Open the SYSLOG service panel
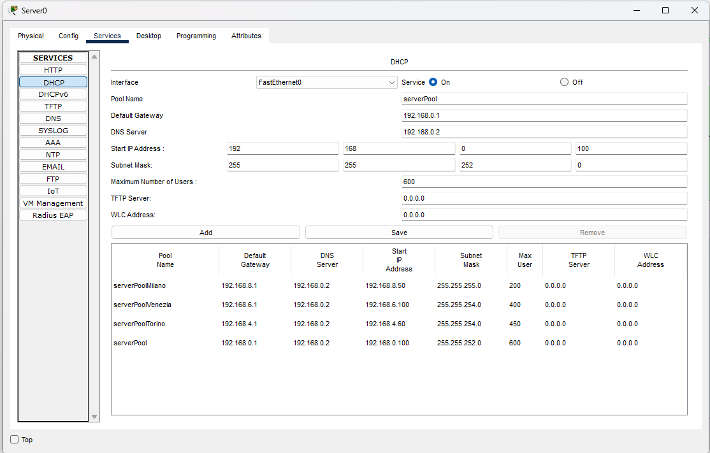This screenshot has height=453, width=710. pyautogui.click(x=53, y=130)
